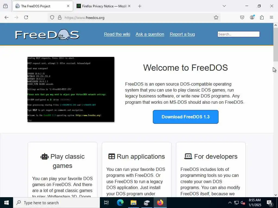This screenshot has height=208, width=278.
Task: Click the page scrollbar thumb
Action: click(276, 45)
